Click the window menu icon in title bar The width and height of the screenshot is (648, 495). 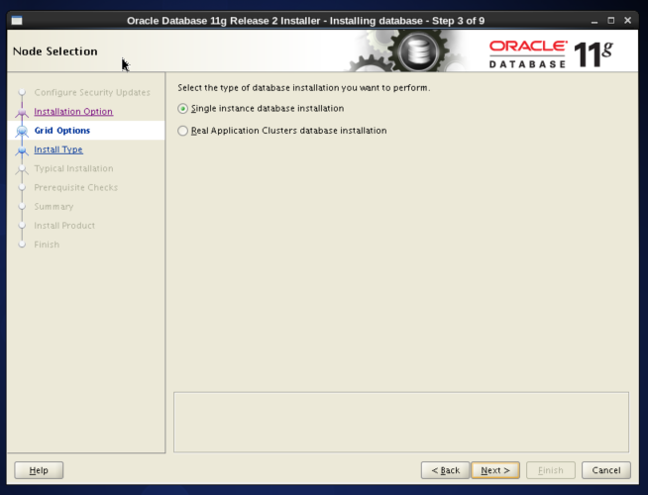tap(17, 21)
